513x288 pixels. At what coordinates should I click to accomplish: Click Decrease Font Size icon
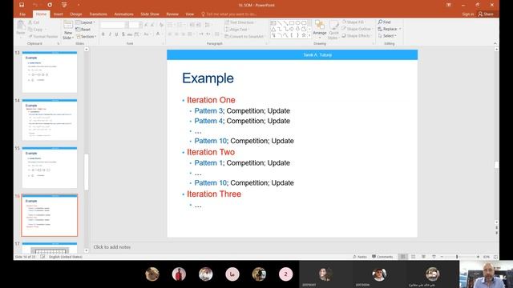(152, 25)
